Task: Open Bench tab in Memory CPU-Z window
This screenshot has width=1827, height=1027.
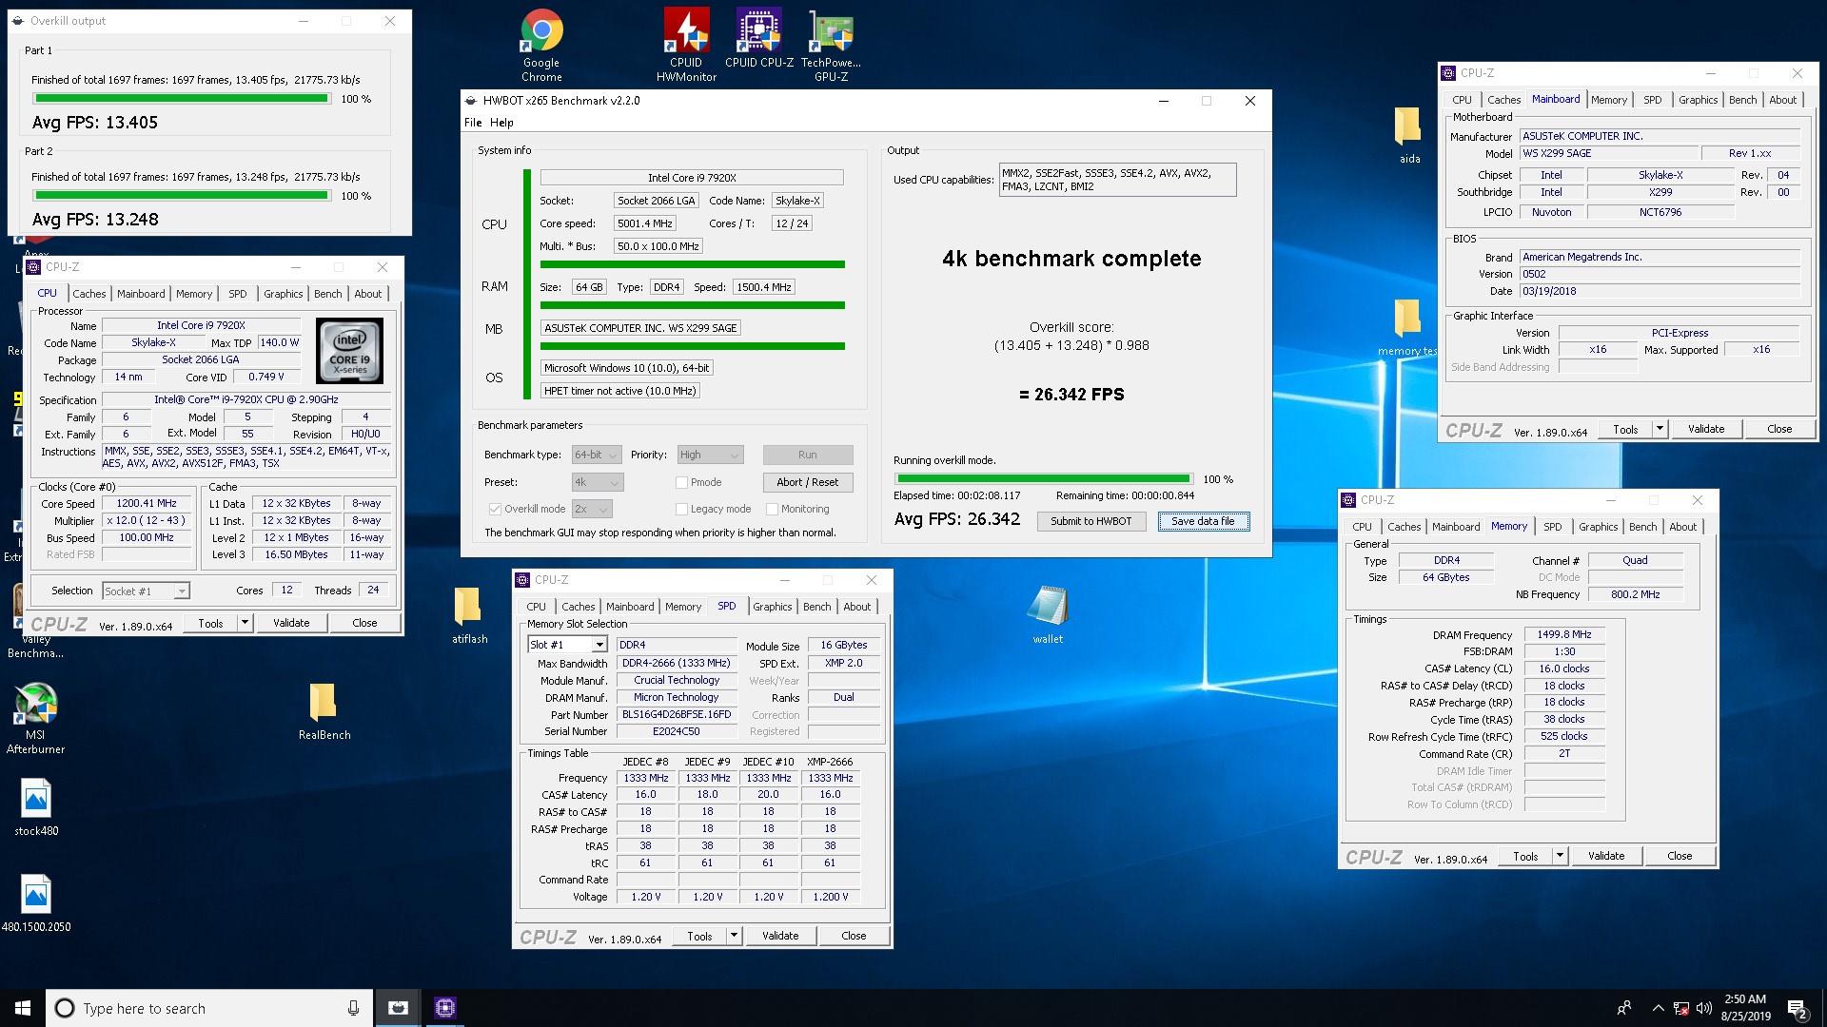Action: [1642, 527]
